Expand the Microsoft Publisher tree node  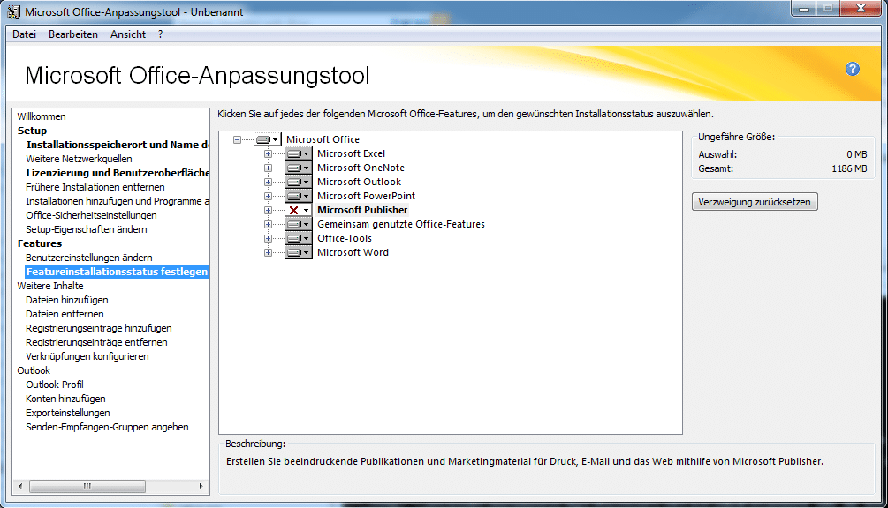click(268, 210)
